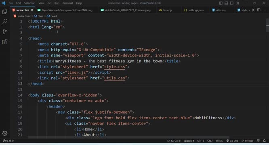The image size is (269, 145).
Task: Open problems via errors and warnings indicator
Action: (8, 141)
